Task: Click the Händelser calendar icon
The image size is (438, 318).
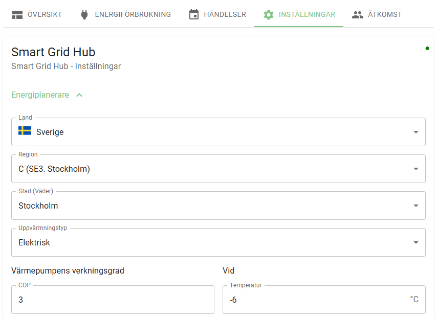Action: coord(193,14)
